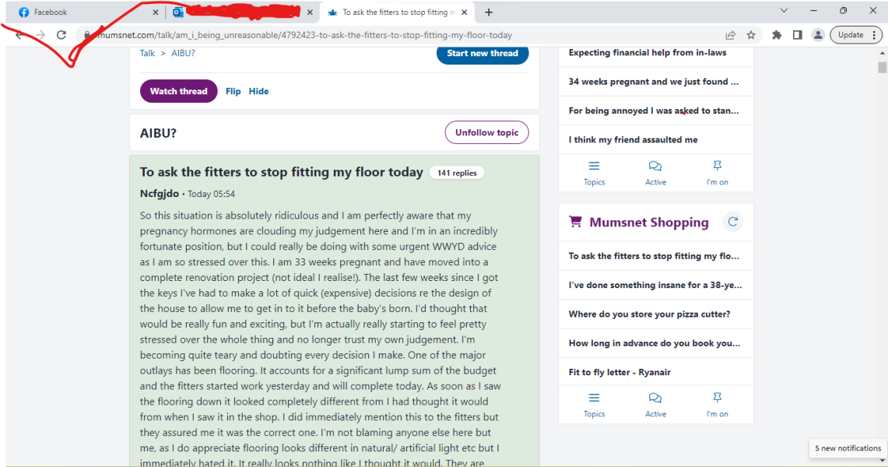Image resolution: width=888 pixels, height=467 pixels.
Task: Reload the page with refresh button
Action: [x=61, y=35]
